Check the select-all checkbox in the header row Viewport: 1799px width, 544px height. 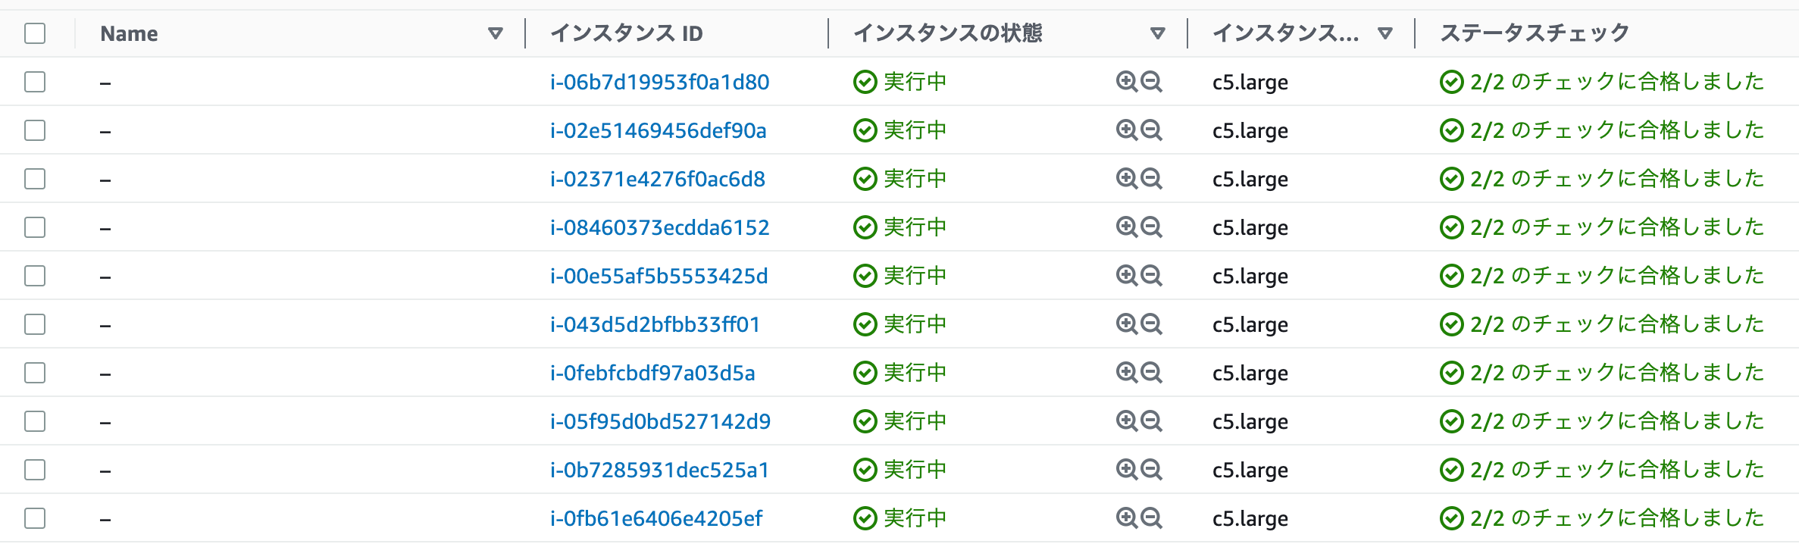coord(35,33)
